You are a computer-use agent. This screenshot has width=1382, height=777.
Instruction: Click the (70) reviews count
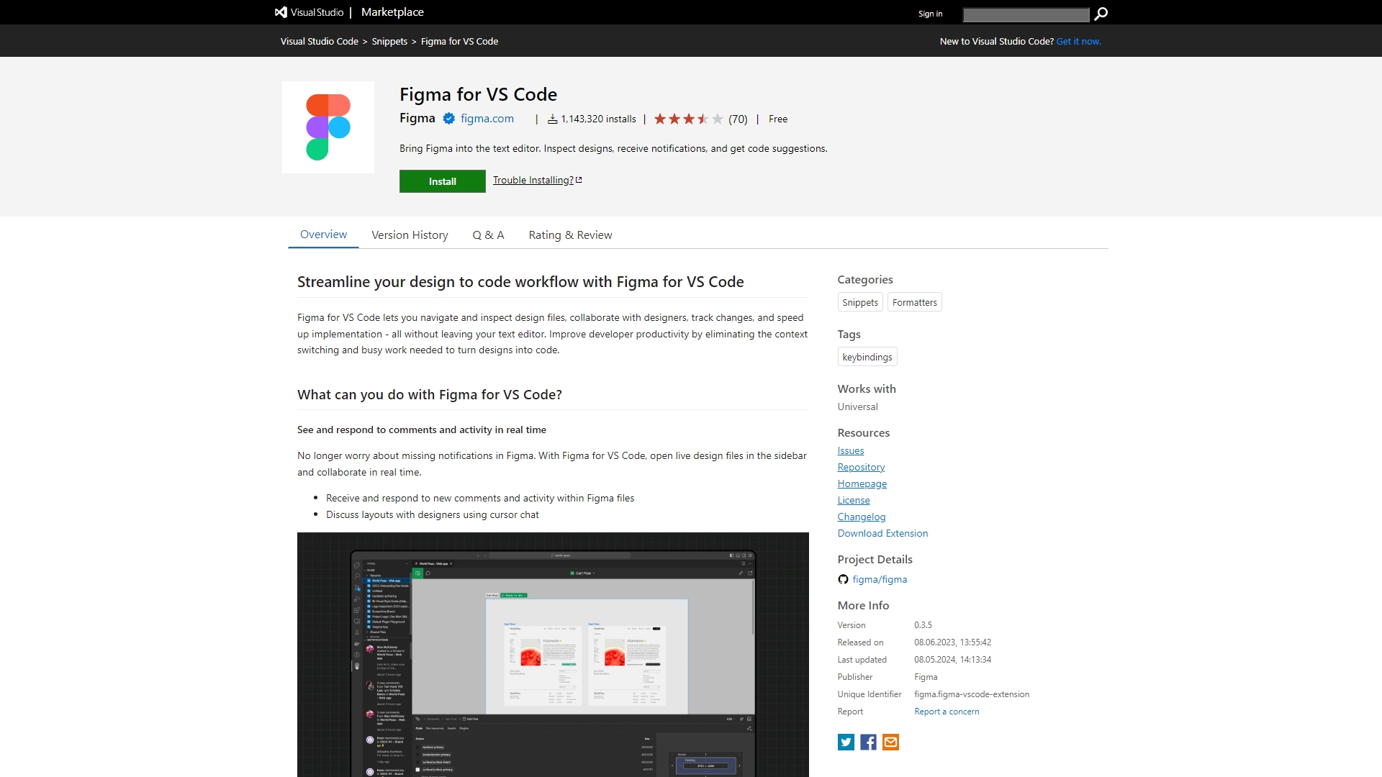(738, 119)
